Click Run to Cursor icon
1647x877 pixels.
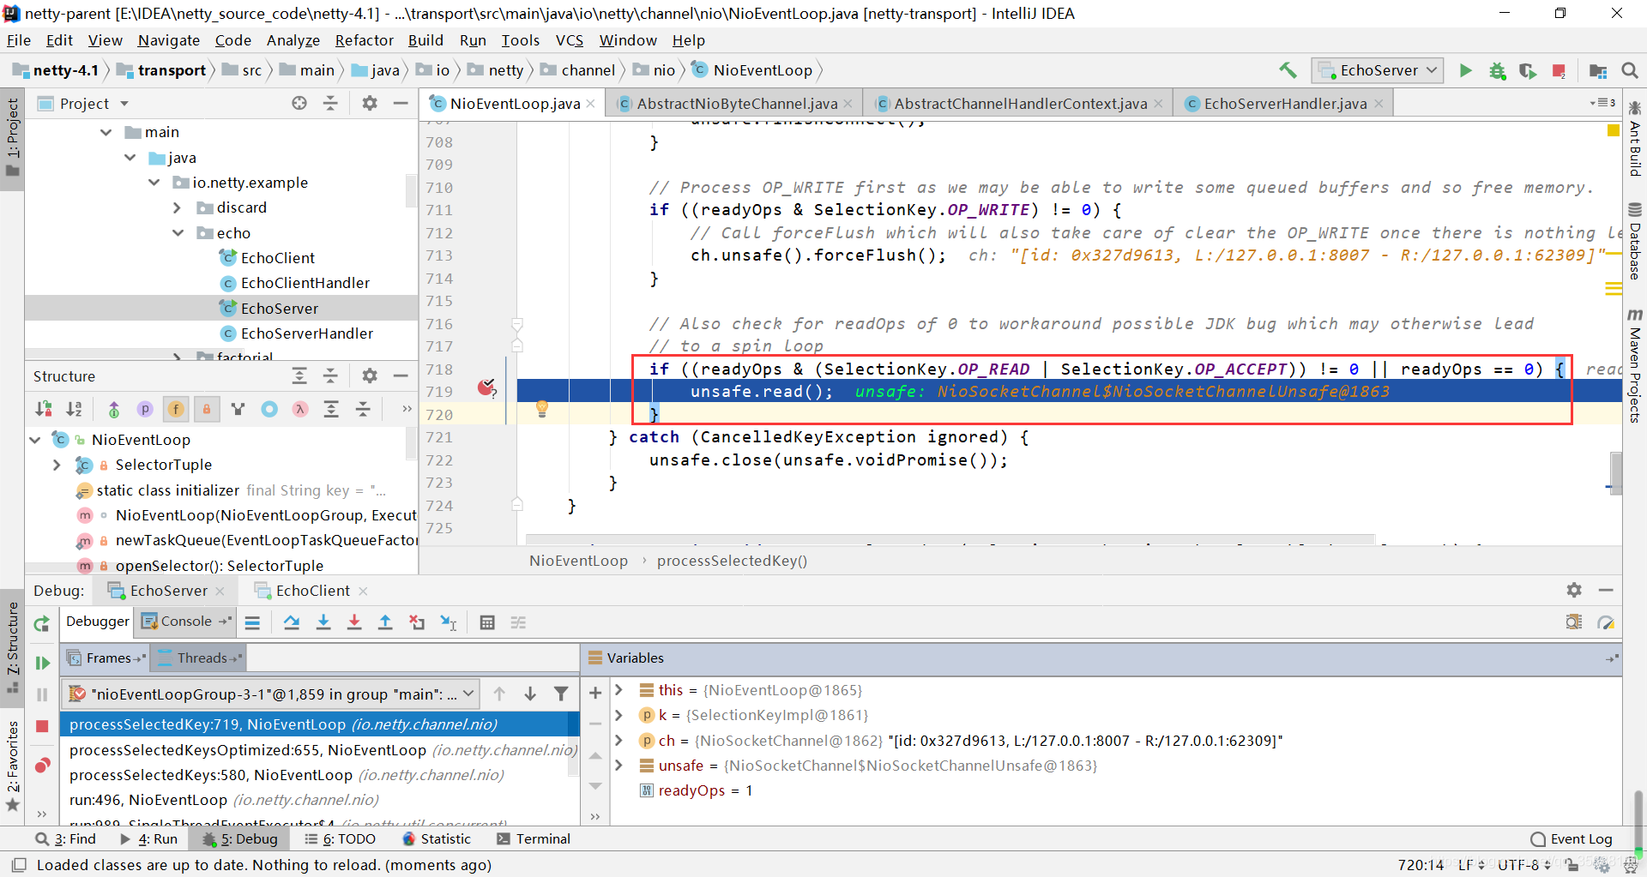point(449,622)
